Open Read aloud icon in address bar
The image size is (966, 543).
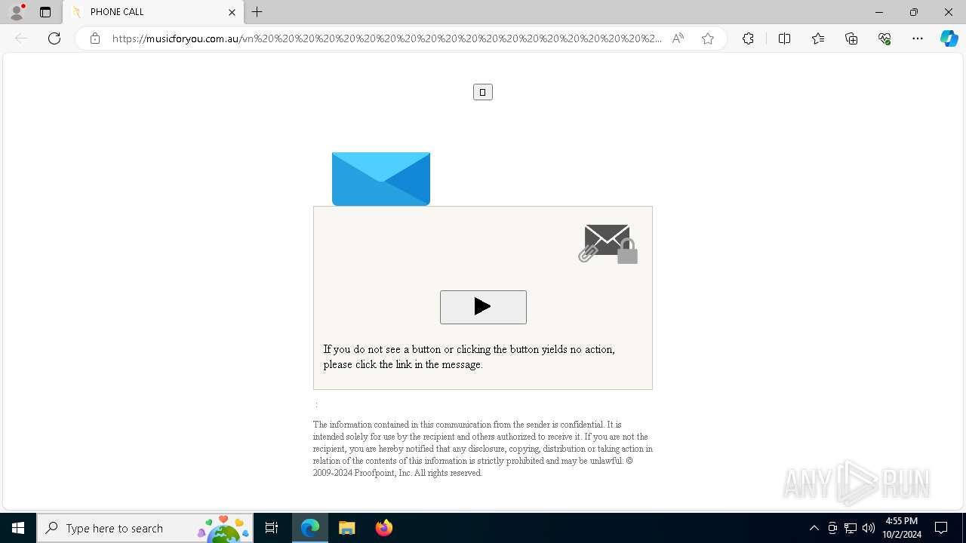pos(678,38)
